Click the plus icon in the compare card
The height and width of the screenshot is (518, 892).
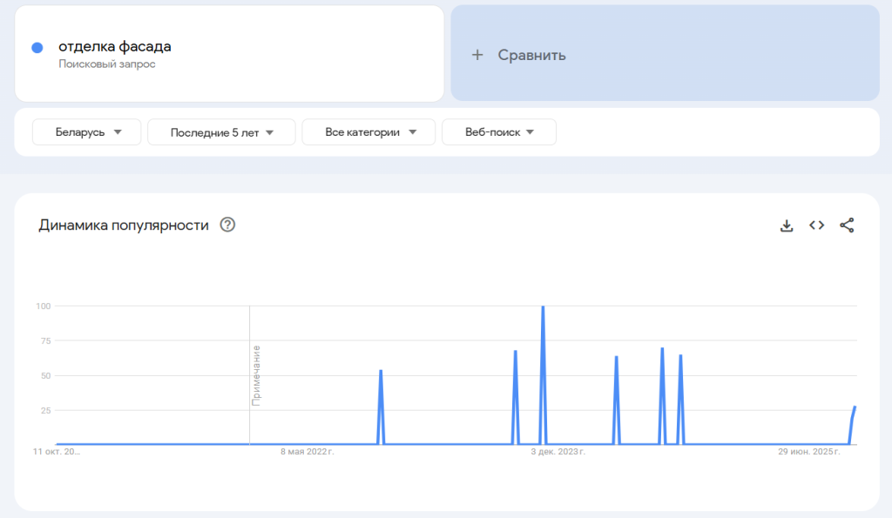pos(476,55)
